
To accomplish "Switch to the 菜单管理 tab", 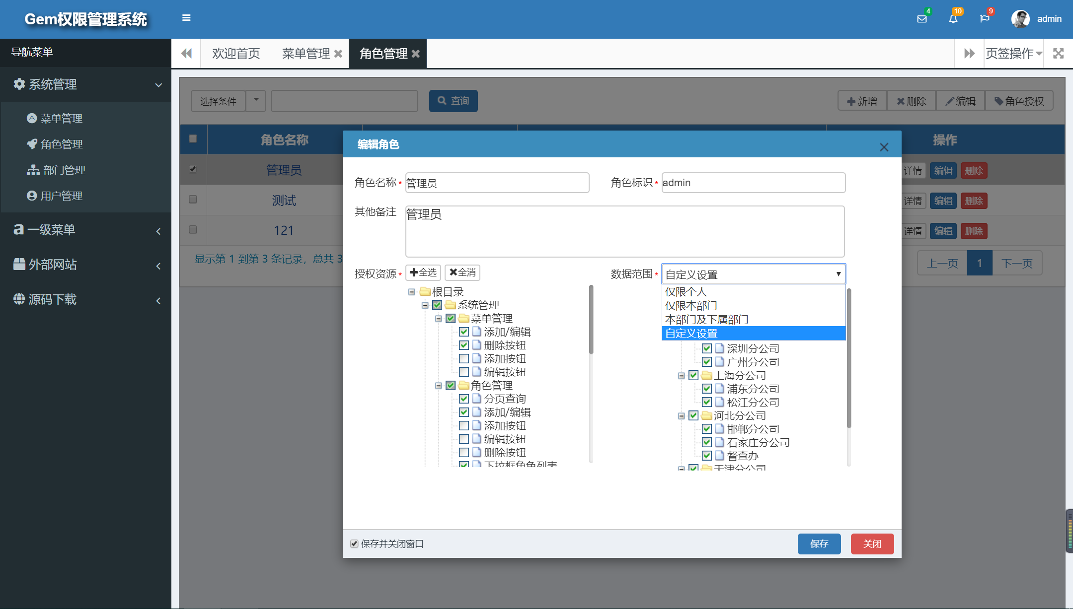I will point(306,53).
